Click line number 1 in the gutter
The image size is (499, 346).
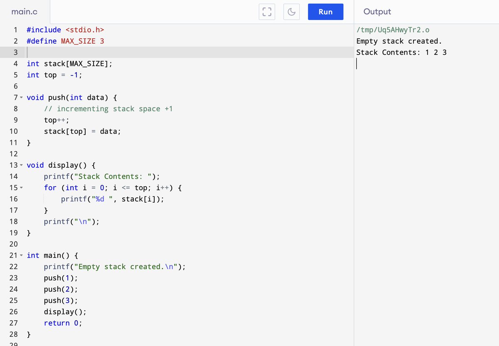click(15, 29)
